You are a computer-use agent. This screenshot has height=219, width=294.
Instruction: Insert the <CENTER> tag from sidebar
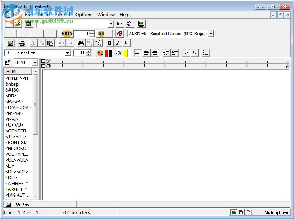pos(18,131)
